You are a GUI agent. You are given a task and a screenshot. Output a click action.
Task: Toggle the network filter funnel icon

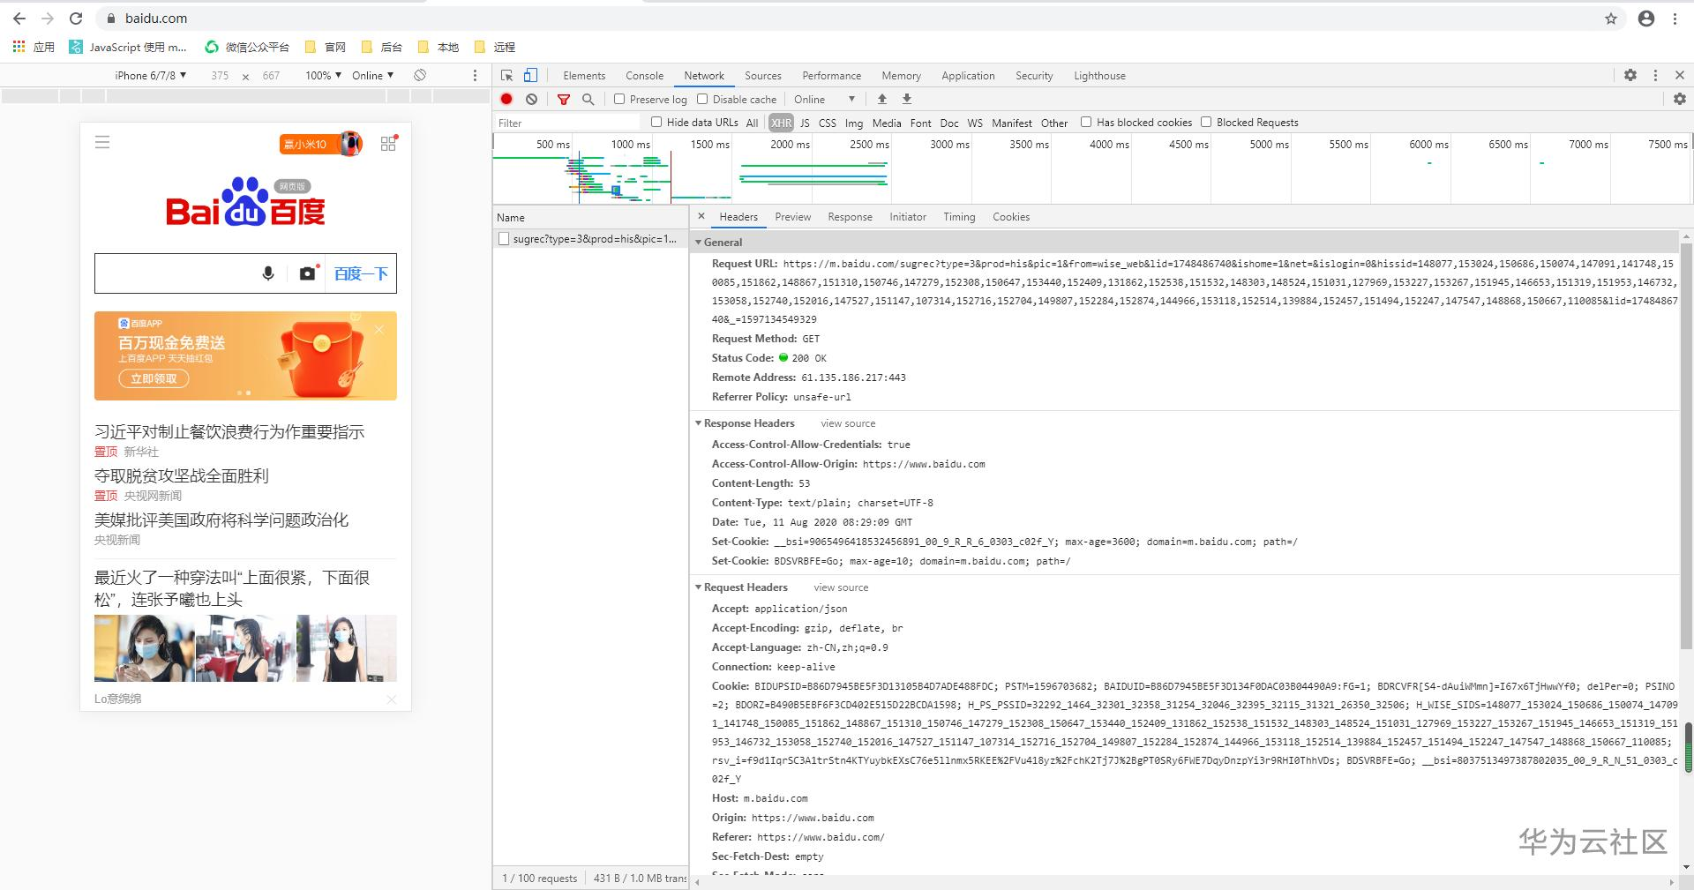coord(564,100)
